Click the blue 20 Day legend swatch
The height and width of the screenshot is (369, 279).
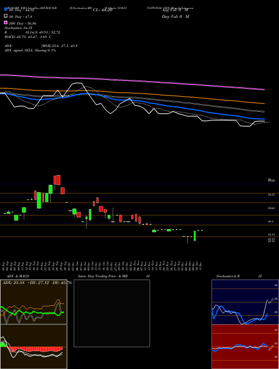coord(6,10)
